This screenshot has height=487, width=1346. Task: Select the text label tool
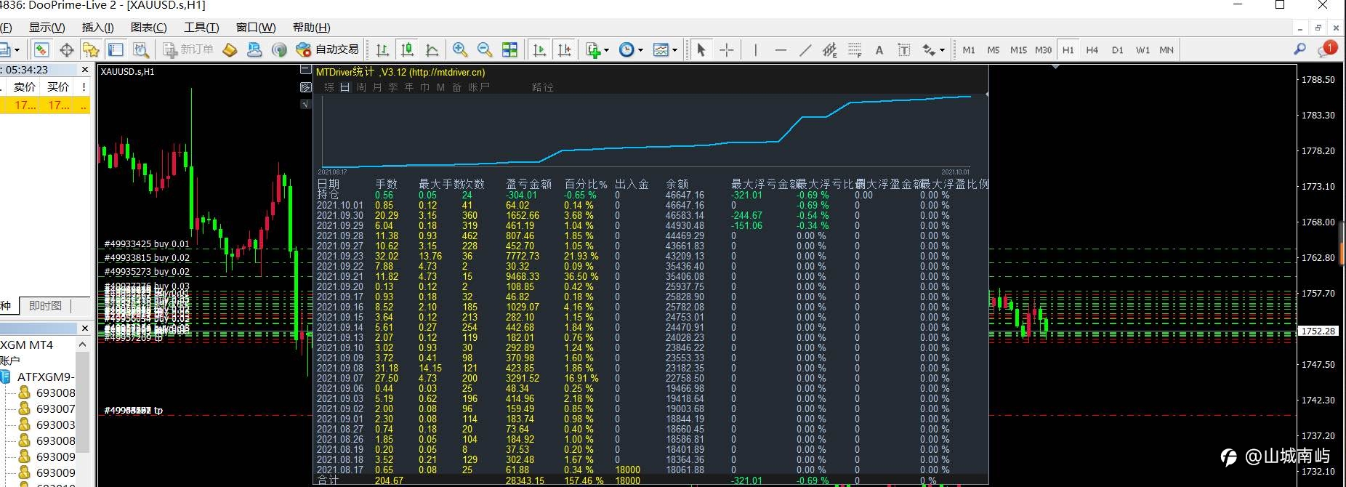click(x=904, y=49)
